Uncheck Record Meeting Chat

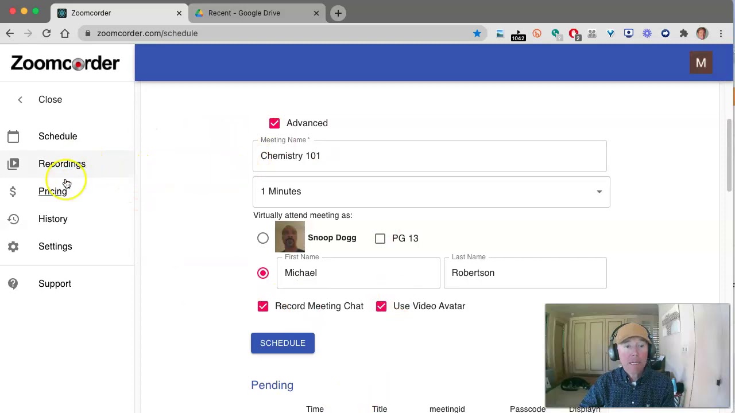263,306
